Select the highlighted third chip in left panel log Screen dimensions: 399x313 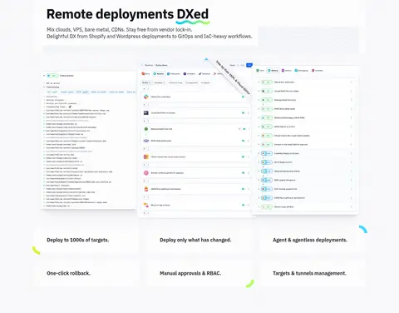click(82, 92)
